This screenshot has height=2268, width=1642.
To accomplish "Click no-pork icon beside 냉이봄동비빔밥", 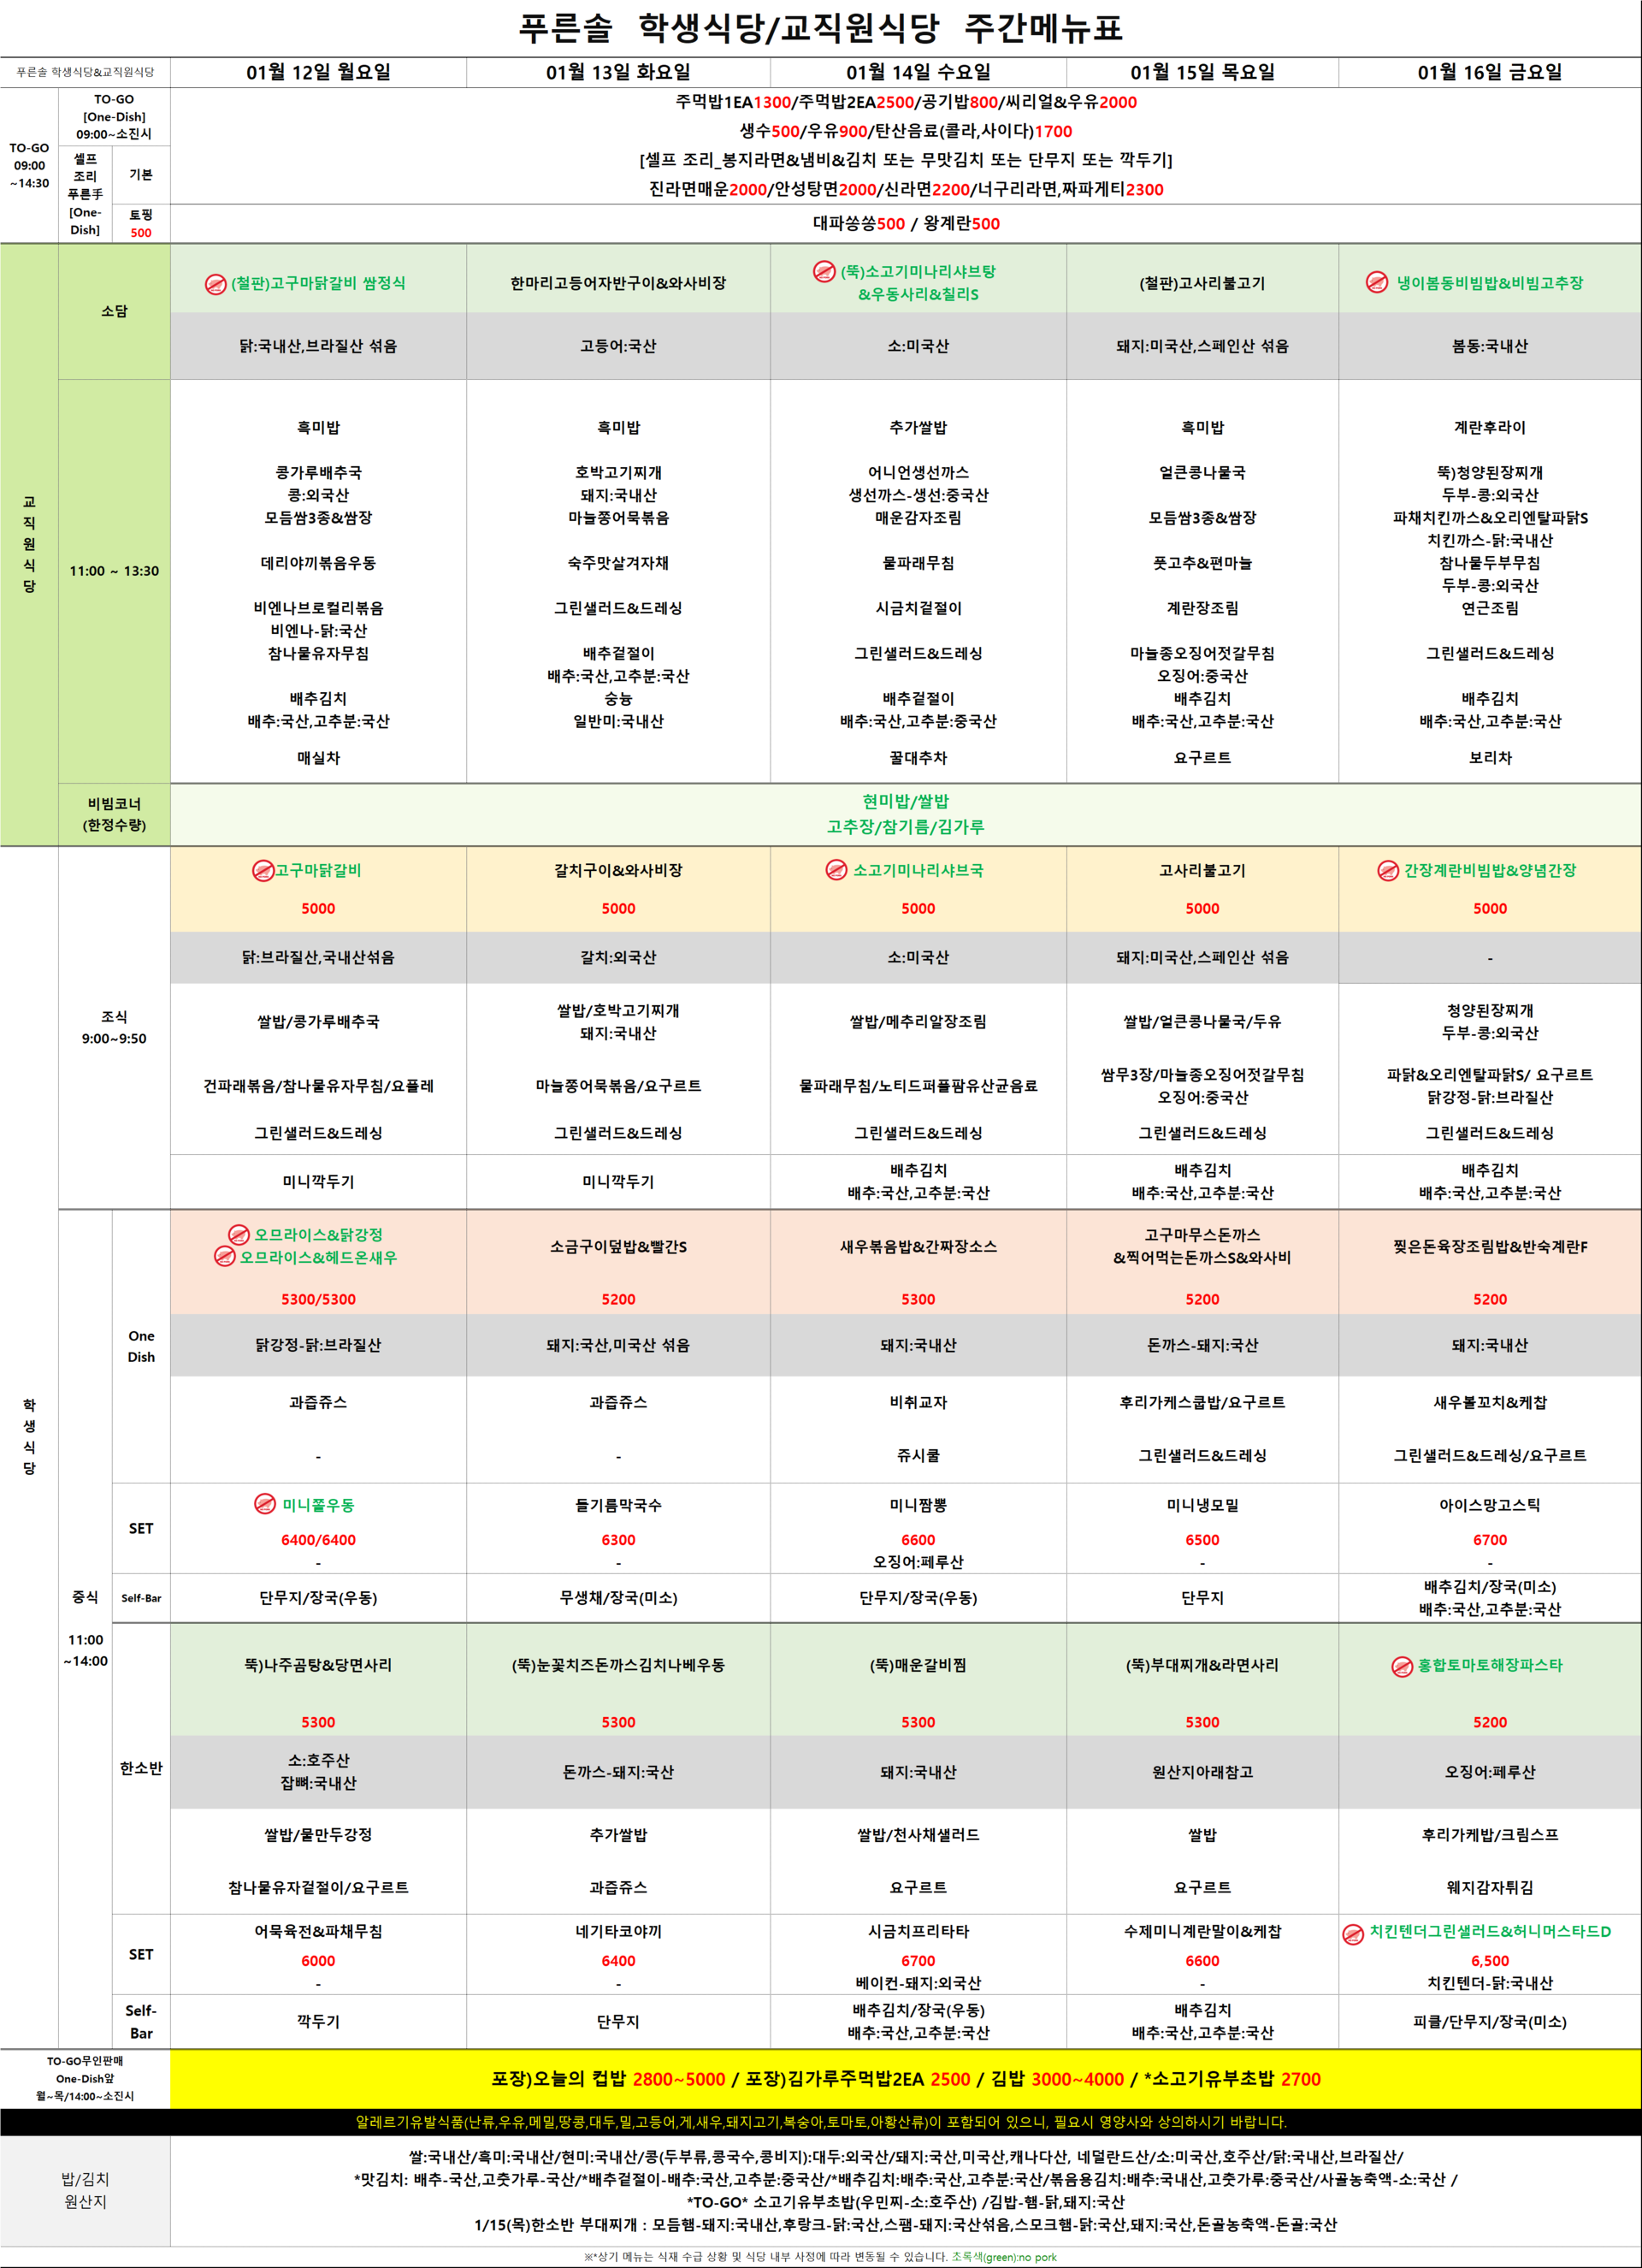I will pyautogui.click(x=1376, y=283).
